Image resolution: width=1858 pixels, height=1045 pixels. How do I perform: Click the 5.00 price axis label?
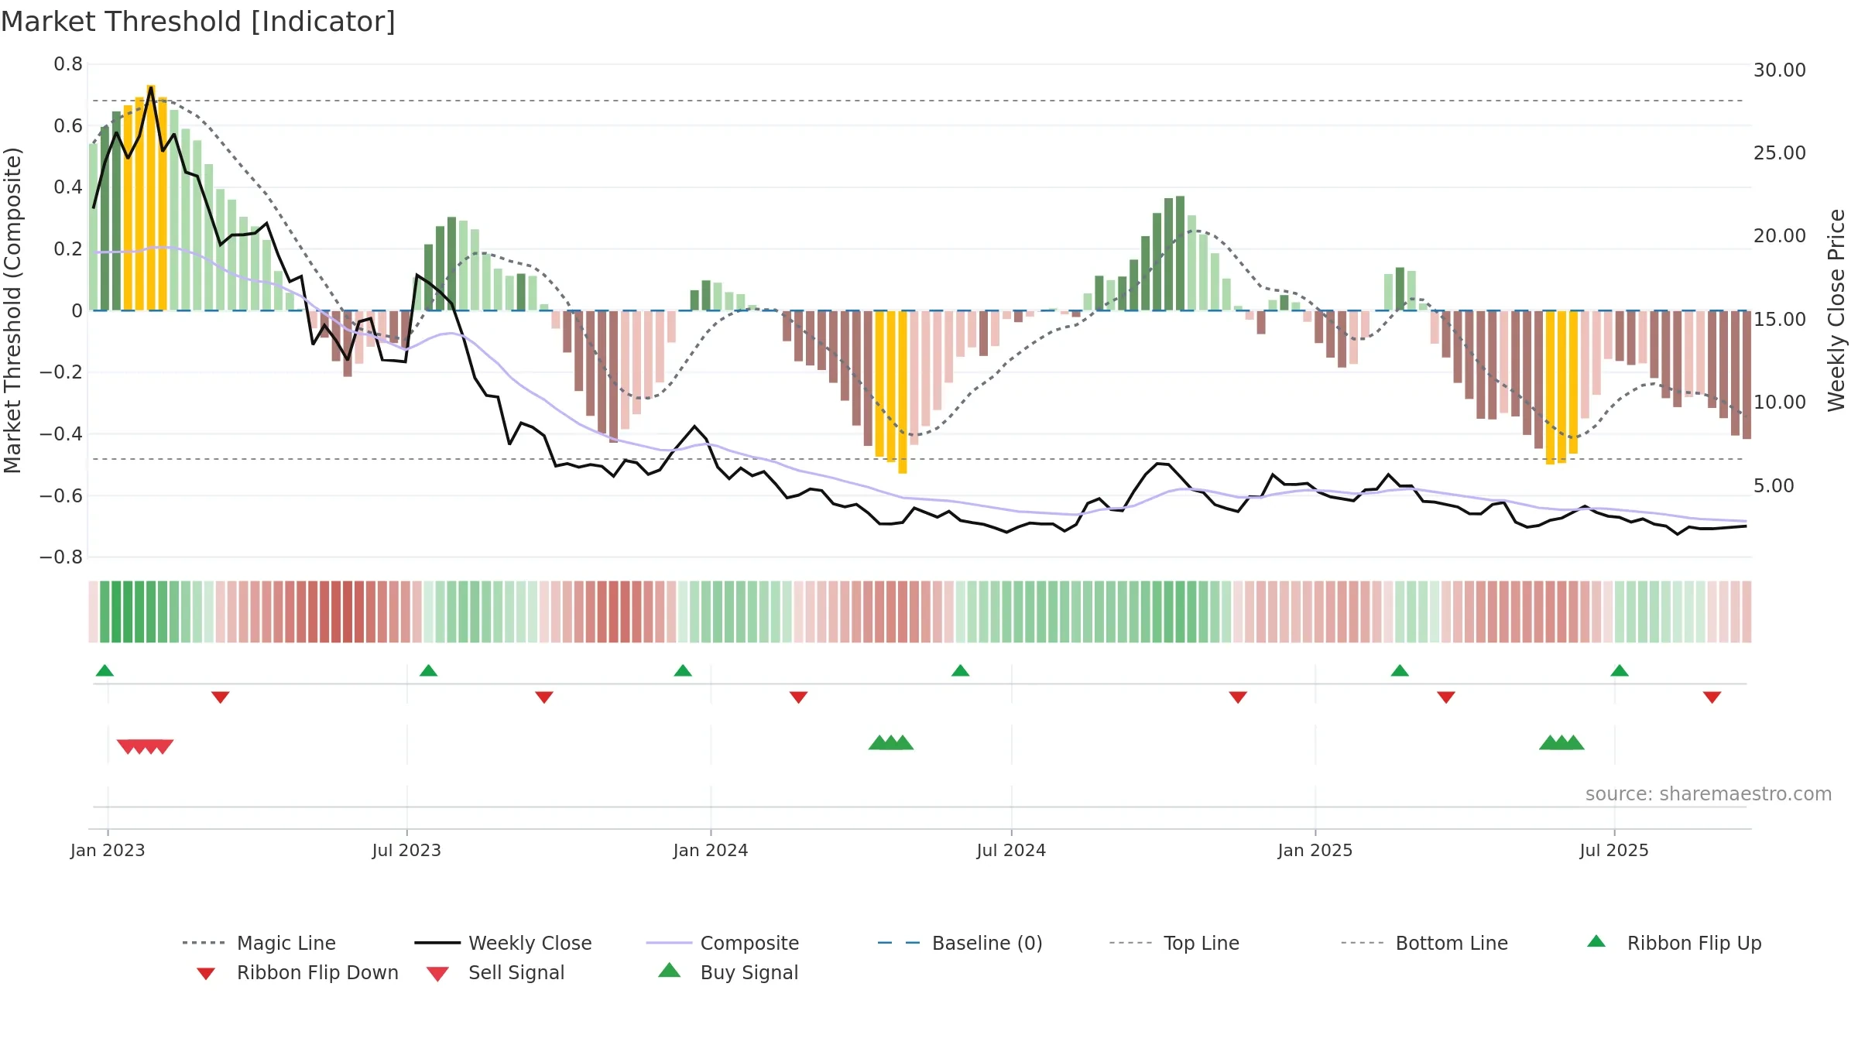1774,486
